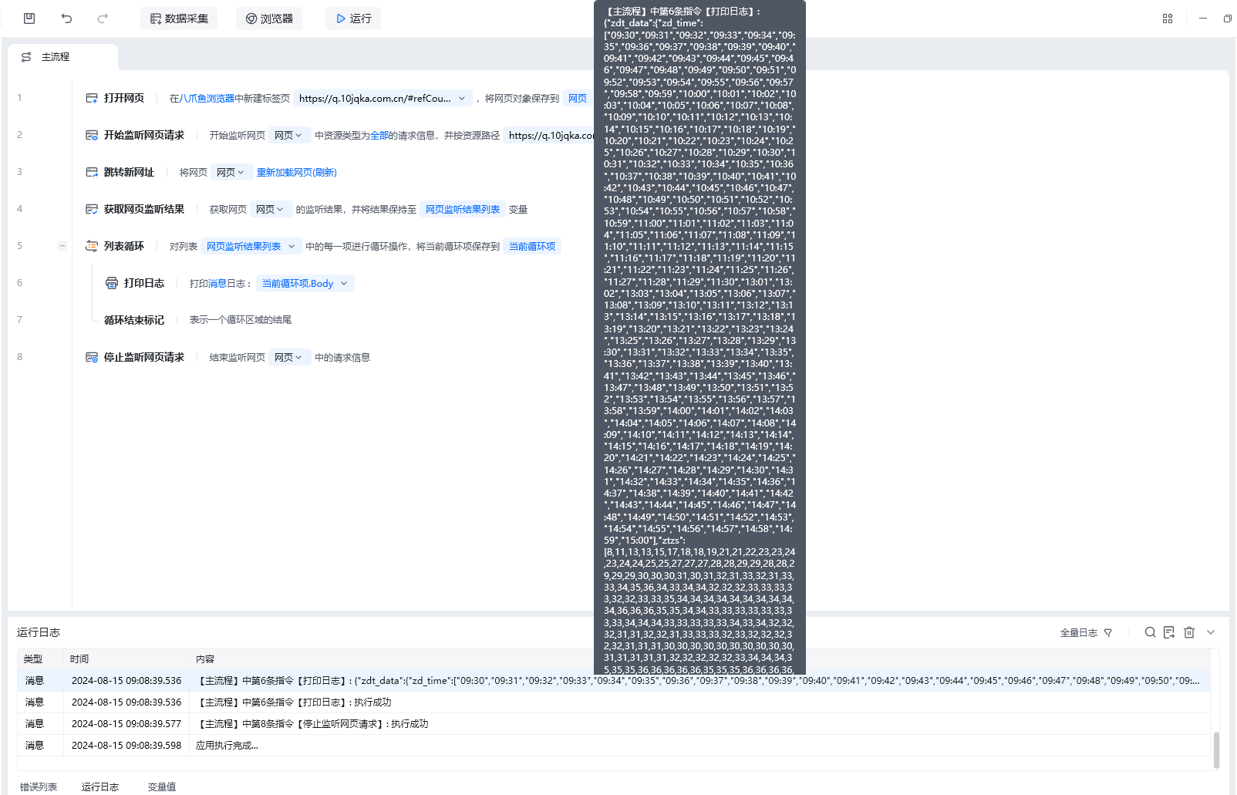The width and height of the screenshot is (1237, 795).
Task: Click the 获取网页监听结果 step icon
Action: tap(92, 209)
